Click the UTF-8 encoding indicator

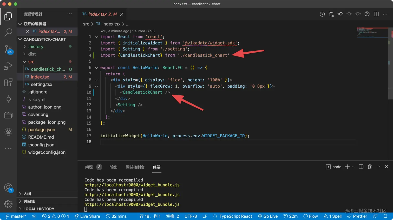pyautogui.click(x=191, y=216)
